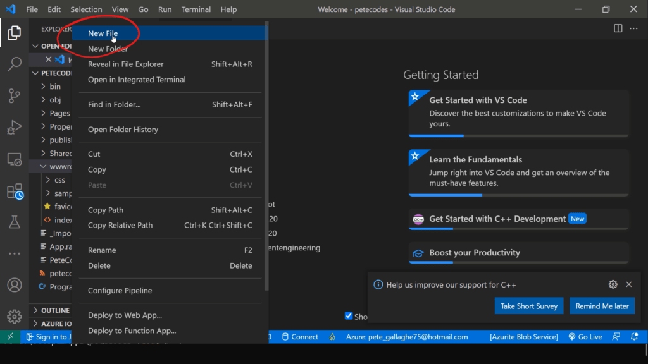648x364 pixels.
Task: Expand the Azure IoT section
Action: 51,324
